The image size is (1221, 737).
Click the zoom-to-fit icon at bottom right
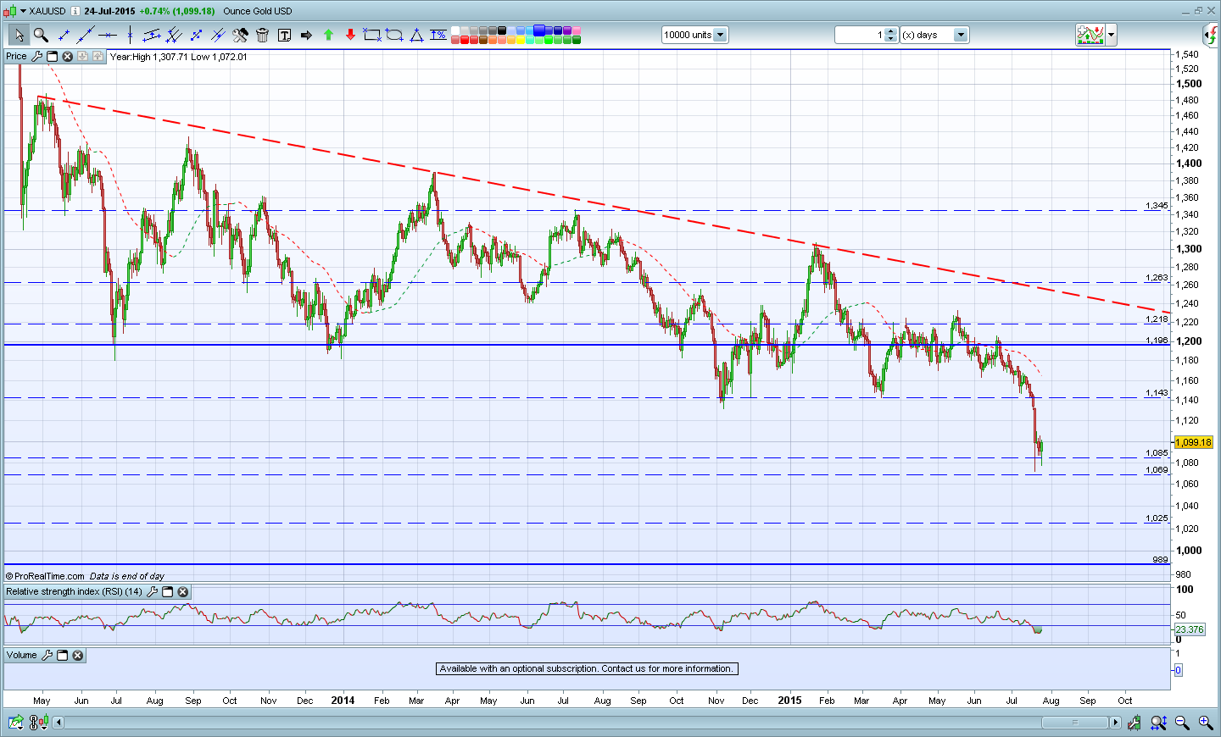coord(1158,723)
